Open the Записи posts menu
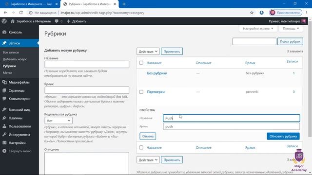The width and height of the screenshot is (312, 175). (x=19, y=43)
